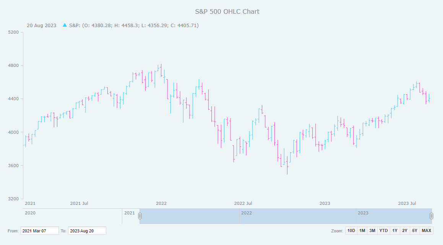Viewport: 443px width, 245px height.
Task: Switch zoom to YTD
Action: (x=383, y=230)
